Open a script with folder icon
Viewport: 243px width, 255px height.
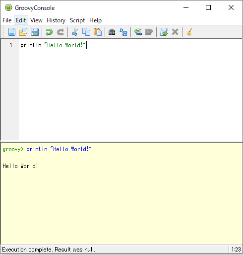coord(23,32)
